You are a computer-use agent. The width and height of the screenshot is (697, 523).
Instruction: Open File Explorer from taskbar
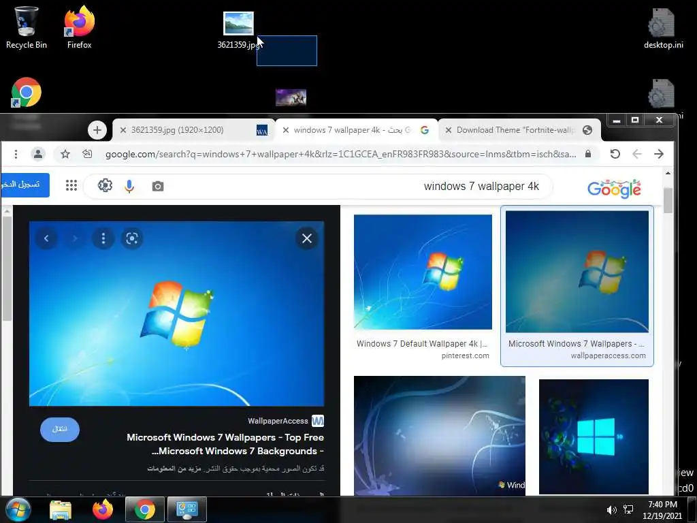point(61,509)
